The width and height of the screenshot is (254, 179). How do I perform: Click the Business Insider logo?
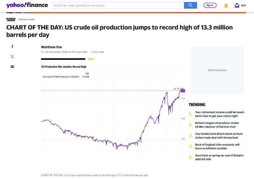click(11, 19)
